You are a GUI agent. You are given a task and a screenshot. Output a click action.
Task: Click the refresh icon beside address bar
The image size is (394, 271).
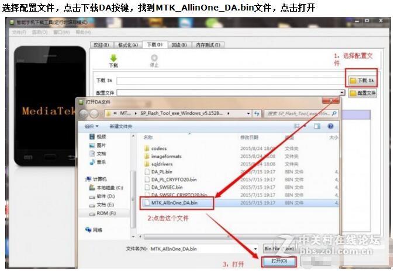point(257,114)
